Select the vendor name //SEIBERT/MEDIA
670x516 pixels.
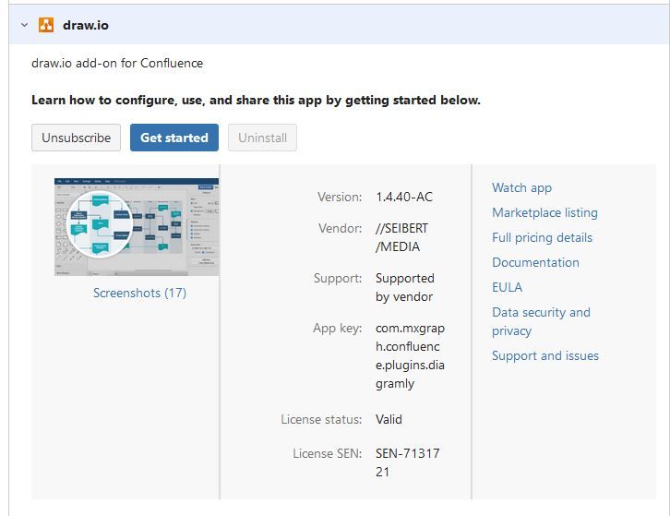(x=401, y=237)
